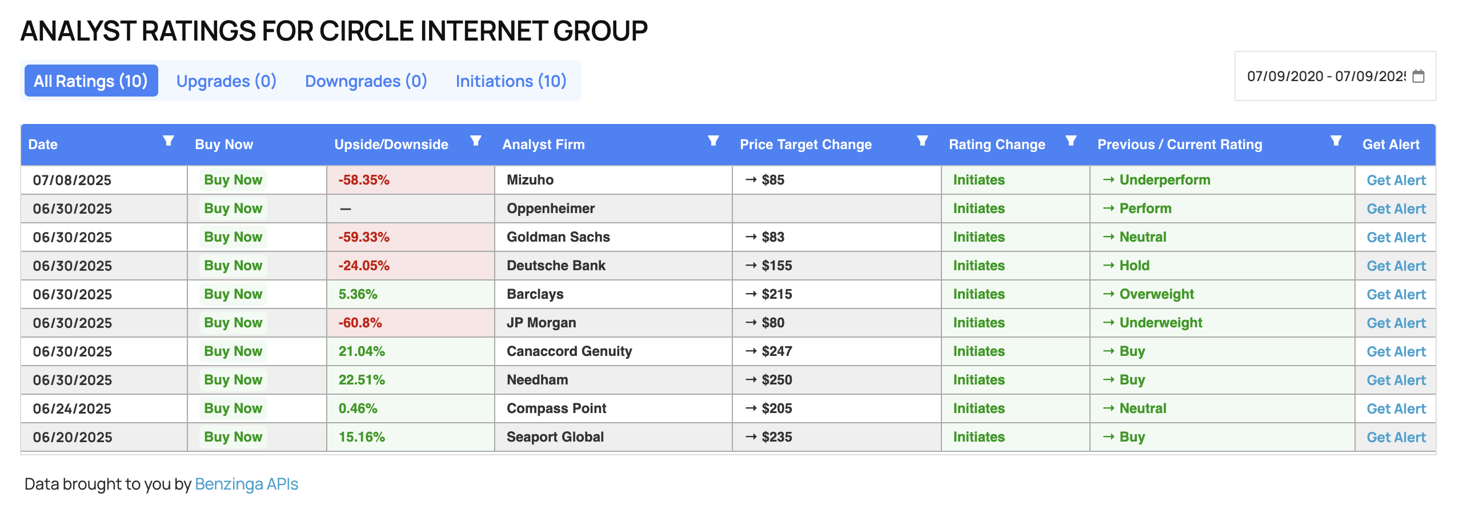Open the Analyst Firm column filter icon
Image resolution: width=1475 pixels, height=505 pixels.
coord(714,141)
